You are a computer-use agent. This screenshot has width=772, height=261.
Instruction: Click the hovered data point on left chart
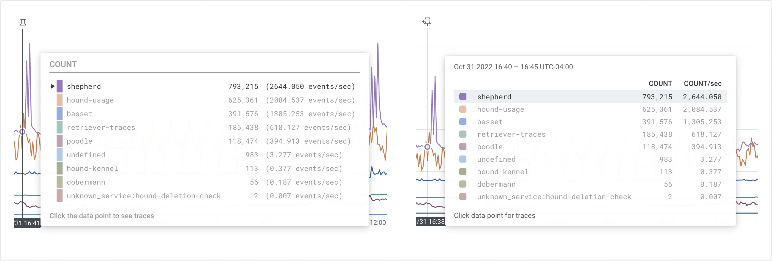tap(22, 132)
